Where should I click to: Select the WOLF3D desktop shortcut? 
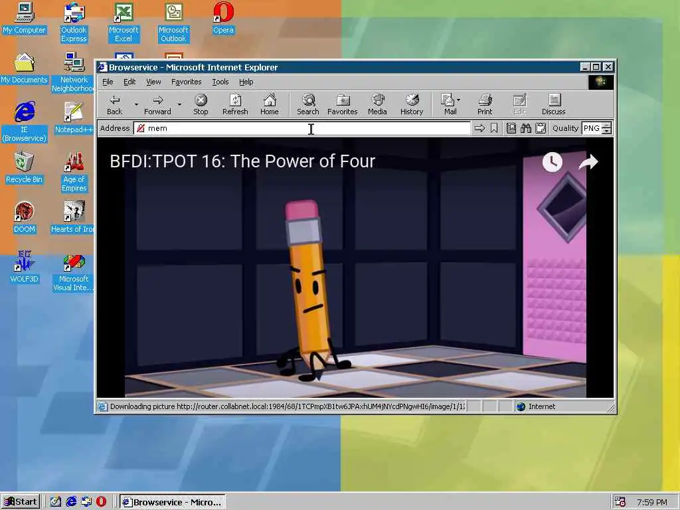(x=24, y=268)
